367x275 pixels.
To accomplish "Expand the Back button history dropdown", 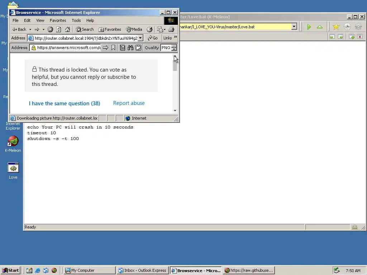I will (30, 29).
